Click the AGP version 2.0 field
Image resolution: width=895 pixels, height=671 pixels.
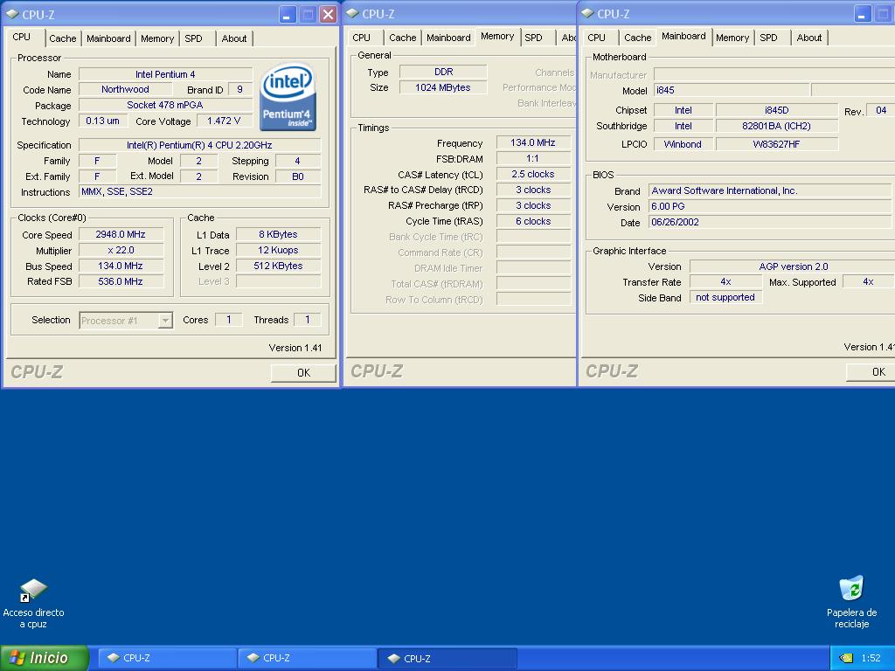pos(792,266)
